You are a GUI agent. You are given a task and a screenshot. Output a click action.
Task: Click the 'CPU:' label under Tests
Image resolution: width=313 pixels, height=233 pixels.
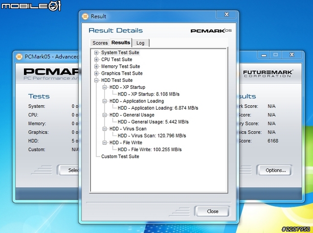33,115
